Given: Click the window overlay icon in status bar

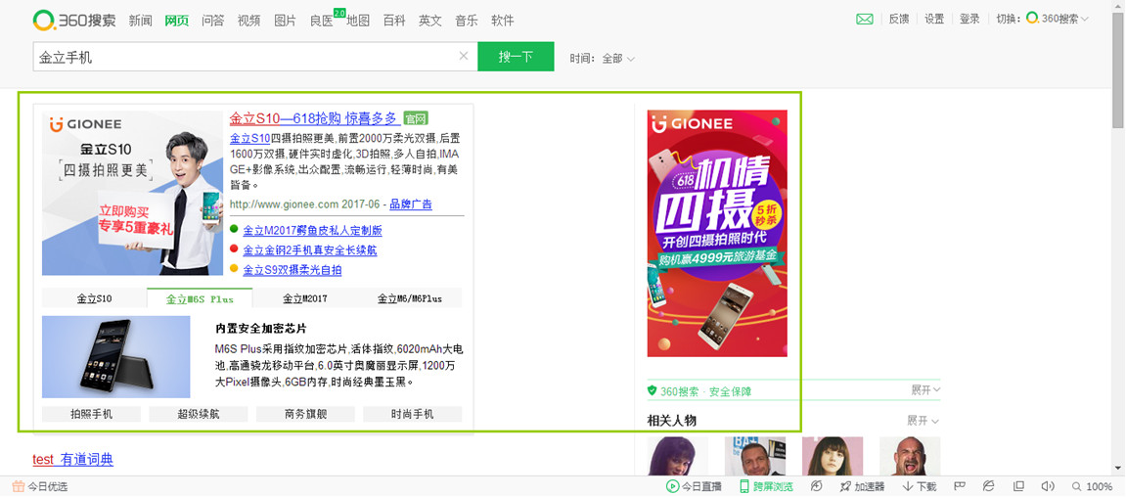Looking at the screenshot, I should click(x=1018, y=486).
